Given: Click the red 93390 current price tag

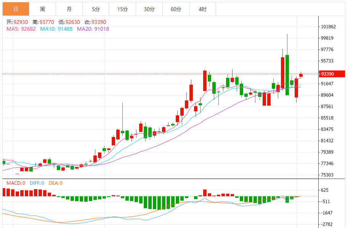Looking at the screenshot, I should (x=332, y=74).
